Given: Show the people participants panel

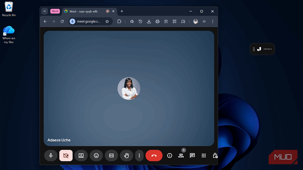Looking at the screenshot, I should pos(181,155).
